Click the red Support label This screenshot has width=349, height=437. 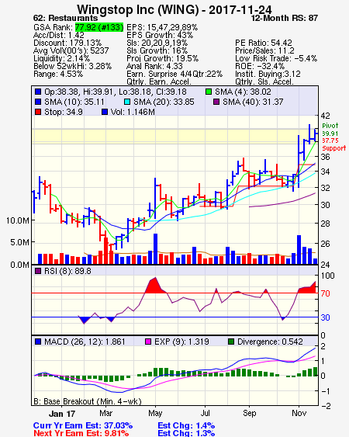pyautogui.click(x=334, y=148)
